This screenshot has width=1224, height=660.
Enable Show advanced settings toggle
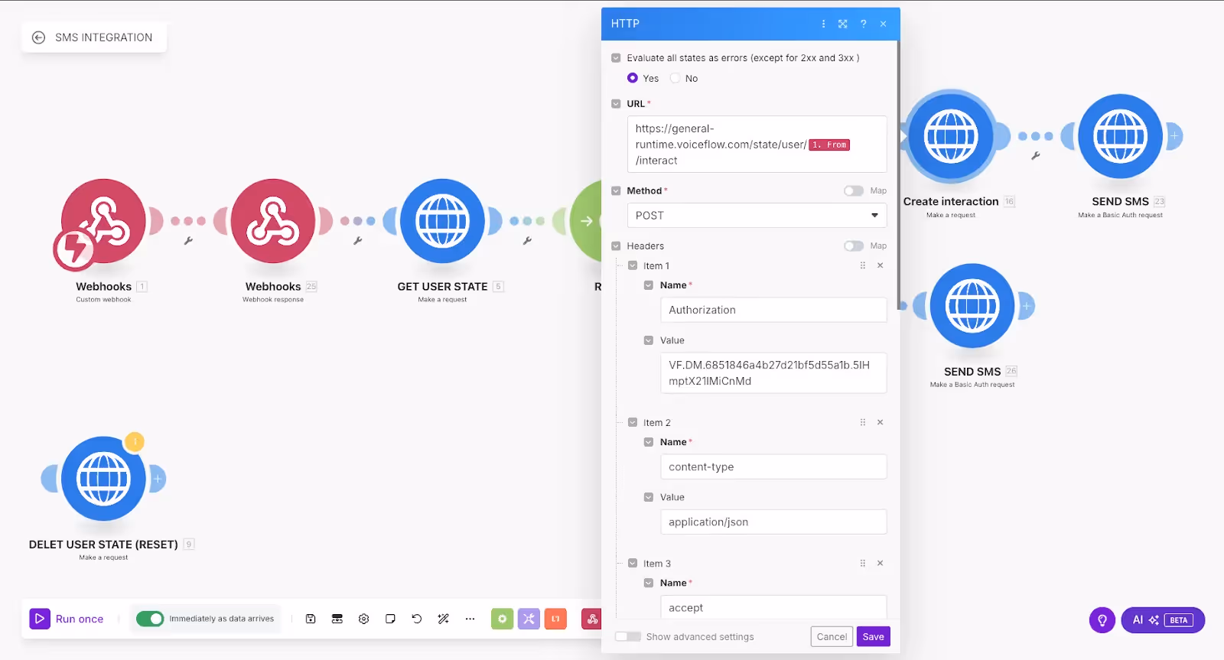point(628,636)
